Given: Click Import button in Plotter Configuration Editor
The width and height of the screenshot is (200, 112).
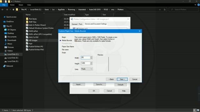Looking at the screenshot, I should point(79,84).
